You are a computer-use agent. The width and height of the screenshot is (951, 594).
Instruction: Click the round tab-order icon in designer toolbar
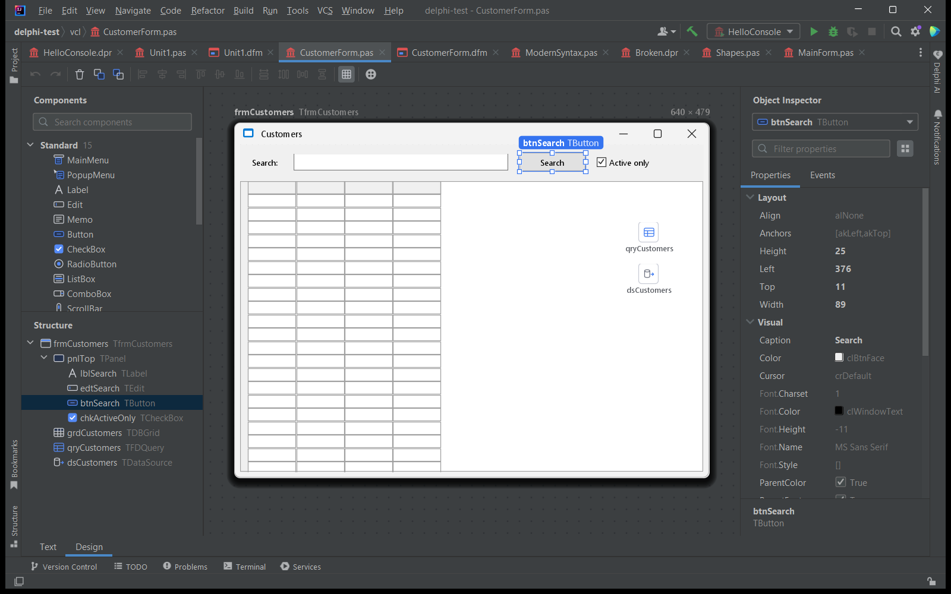(371, 74)
